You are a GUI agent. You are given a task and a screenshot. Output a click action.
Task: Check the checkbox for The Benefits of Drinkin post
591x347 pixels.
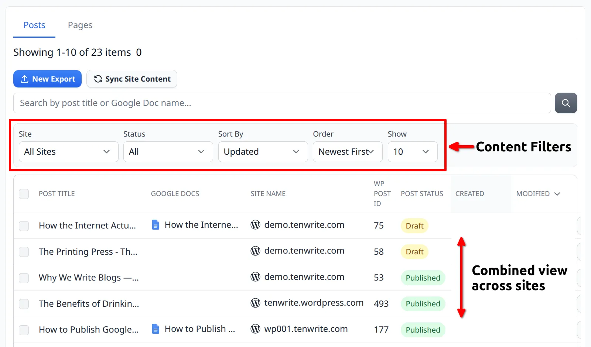point(24,304)
